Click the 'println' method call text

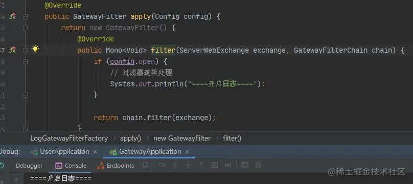pos(169,84)
